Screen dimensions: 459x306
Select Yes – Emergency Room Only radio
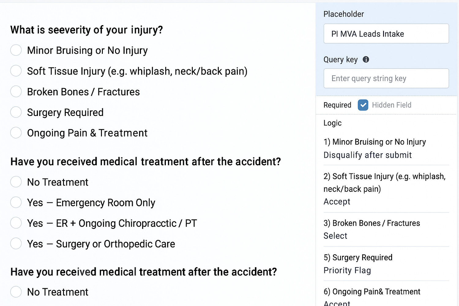(16, 202)
